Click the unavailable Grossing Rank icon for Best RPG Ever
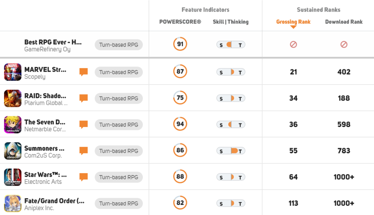The width and height of the screenshot is (374, 215). (293, 44)
